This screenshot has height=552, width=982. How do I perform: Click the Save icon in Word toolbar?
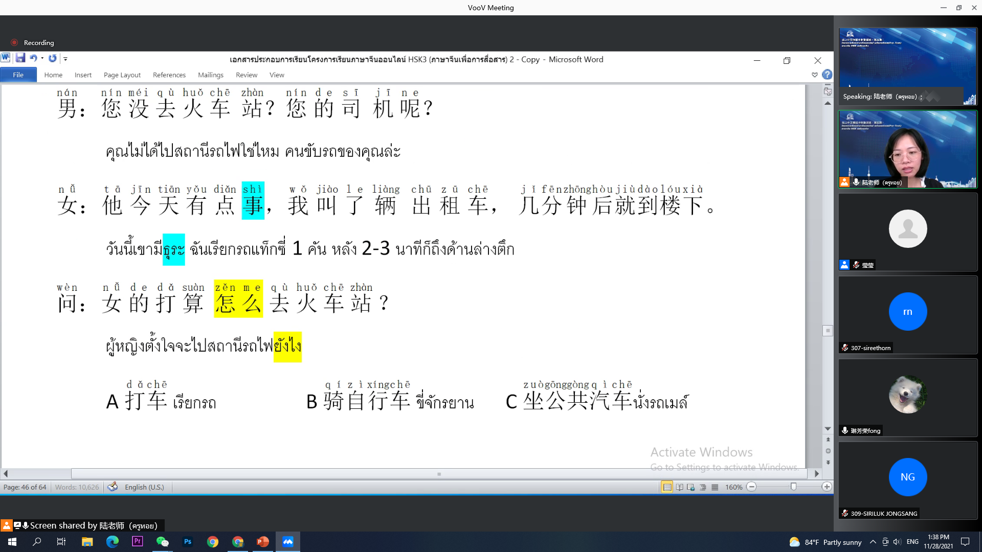click(x=20, y=58)
